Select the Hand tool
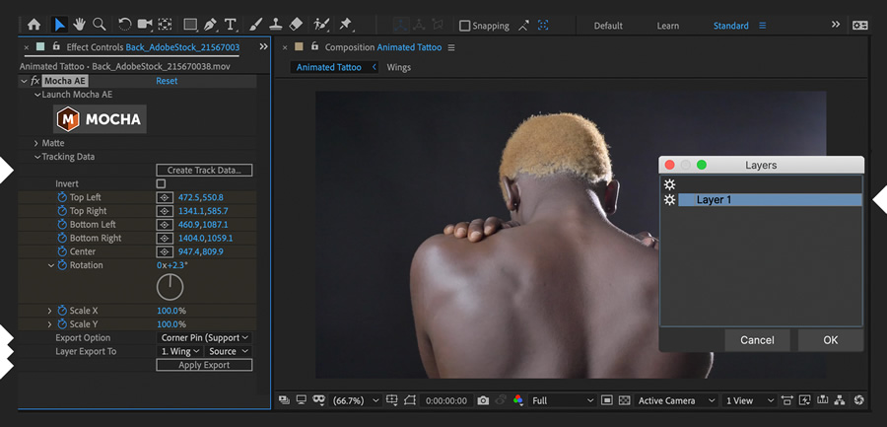 click(x=79, y=25)
